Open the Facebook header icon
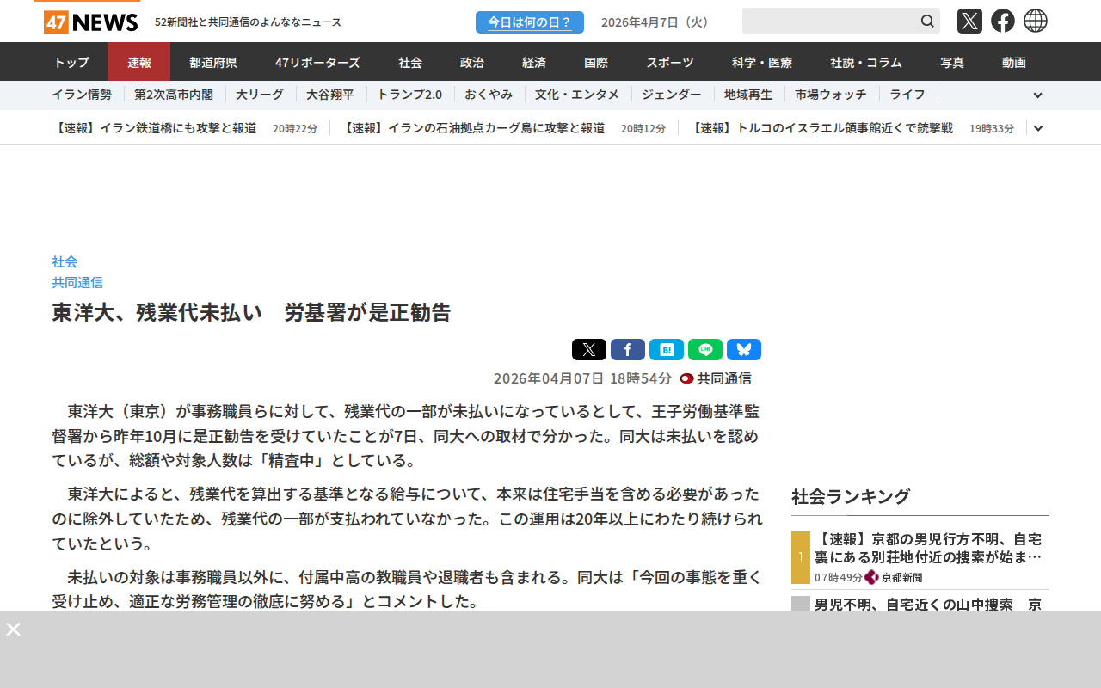 pos(1003,21)
